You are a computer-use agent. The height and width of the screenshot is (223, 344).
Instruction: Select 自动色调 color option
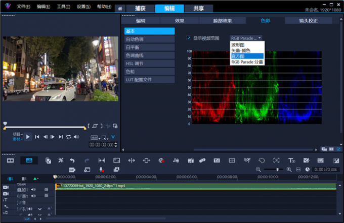tap(149, 39)
